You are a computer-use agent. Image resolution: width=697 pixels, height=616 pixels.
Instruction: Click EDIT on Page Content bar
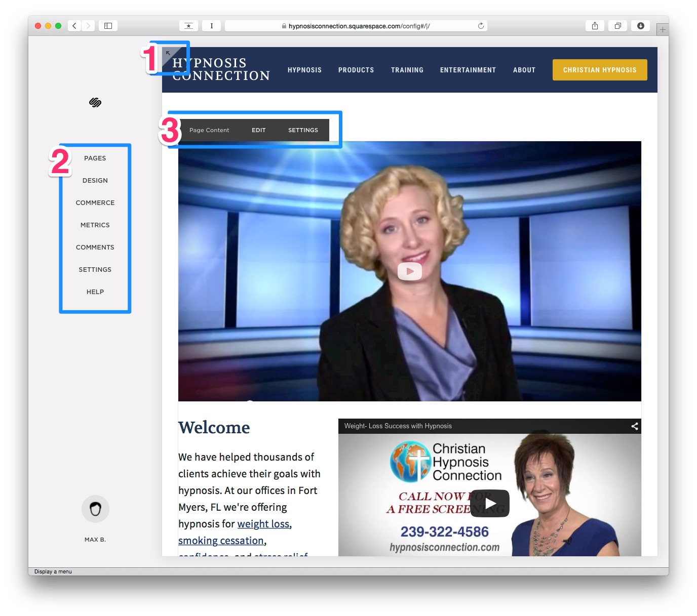(259, 130)
